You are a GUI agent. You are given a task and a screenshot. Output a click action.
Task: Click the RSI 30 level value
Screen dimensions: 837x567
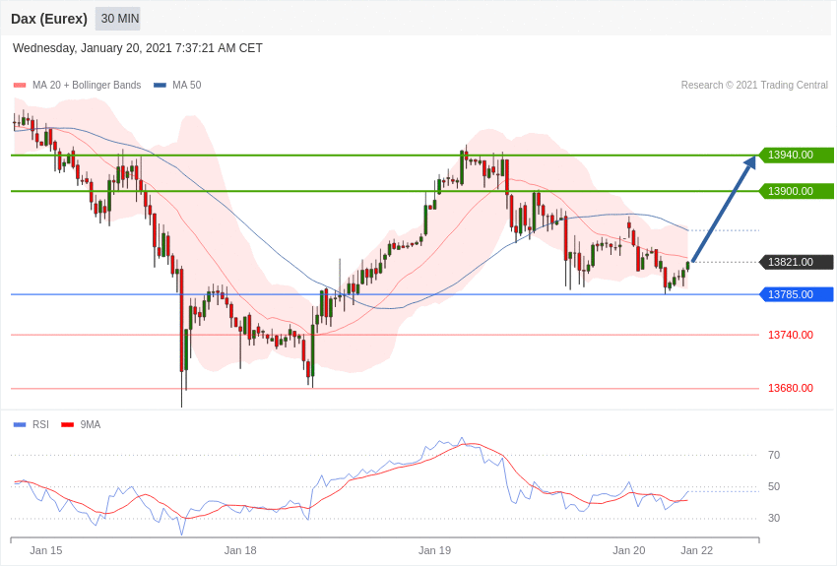(774, 518)
